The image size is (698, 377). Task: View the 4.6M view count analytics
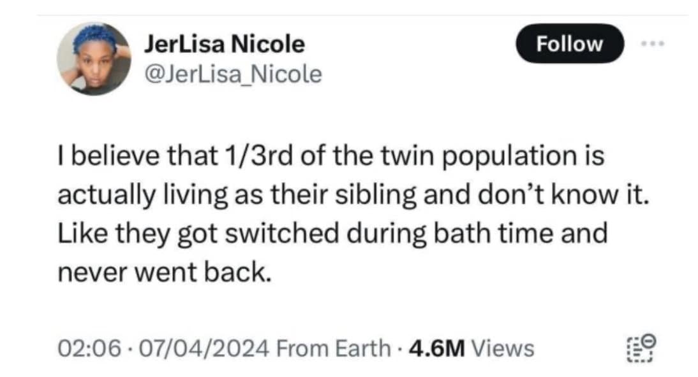(433, 348)
